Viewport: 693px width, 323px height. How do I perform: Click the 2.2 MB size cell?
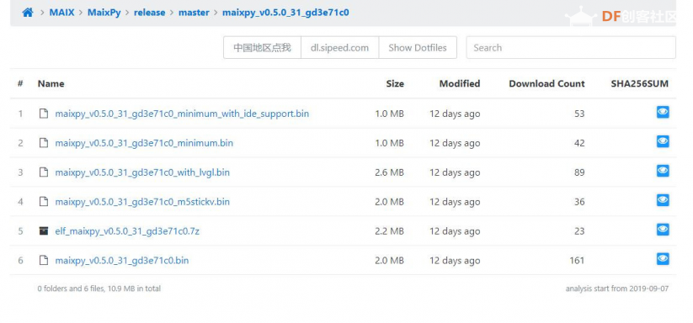click(389, 231)
